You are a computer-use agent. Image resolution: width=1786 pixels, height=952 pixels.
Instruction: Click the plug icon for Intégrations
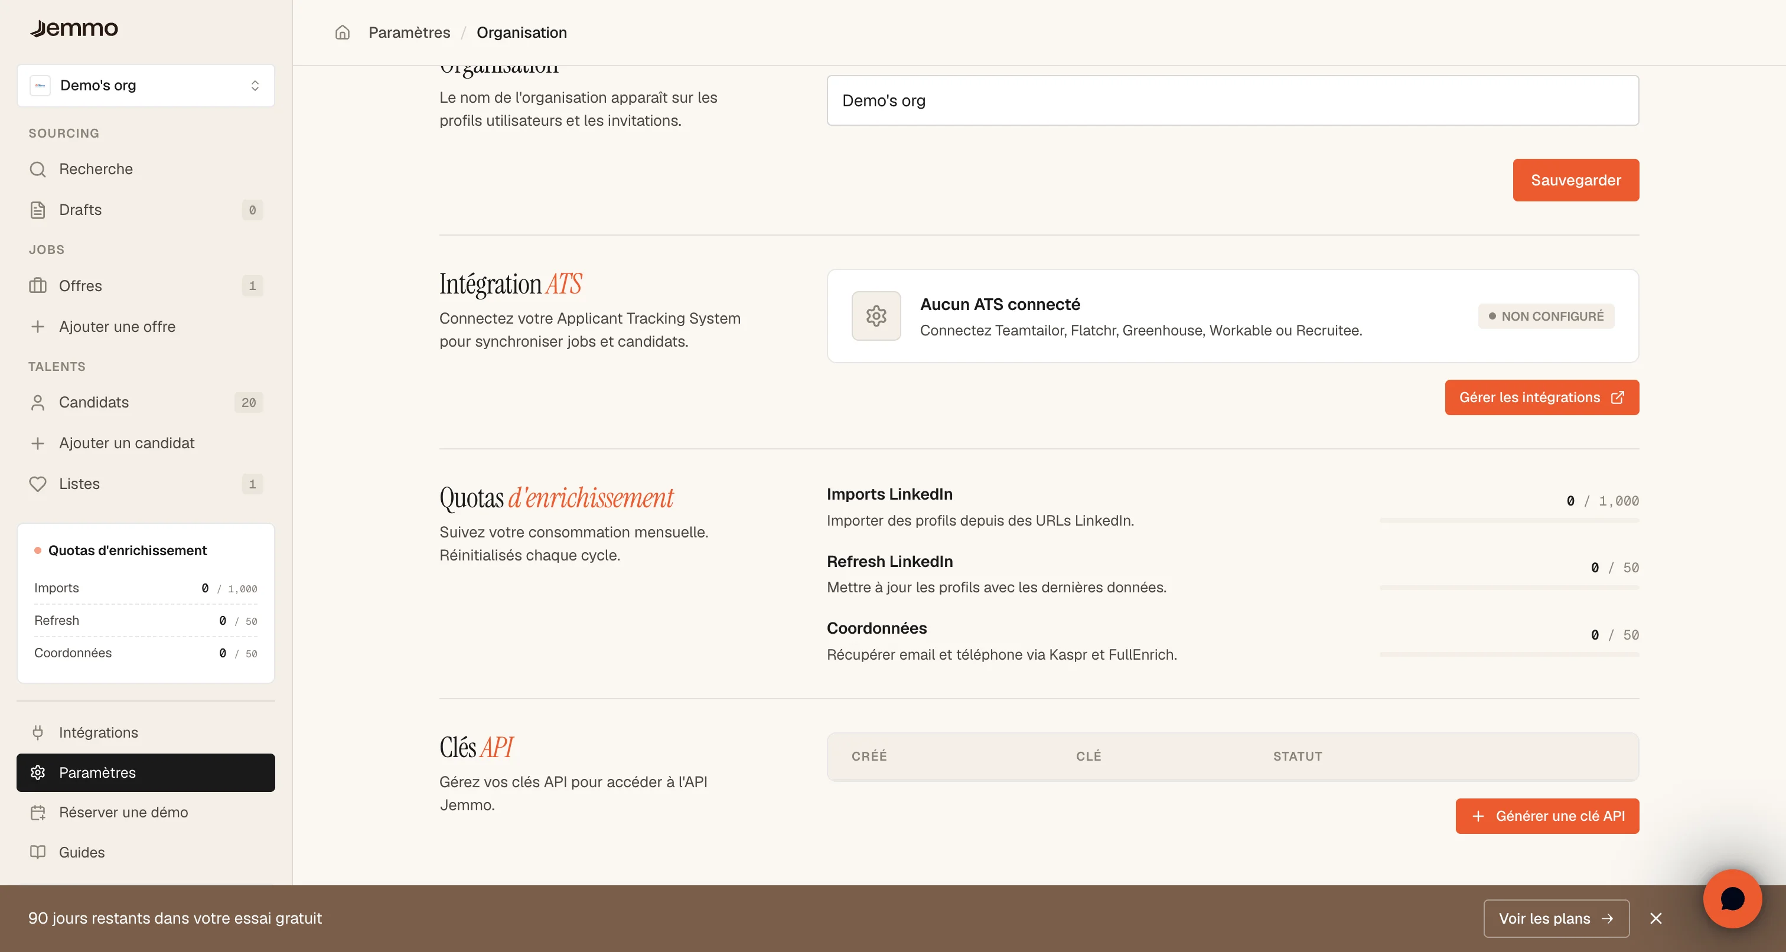(38, 732)
